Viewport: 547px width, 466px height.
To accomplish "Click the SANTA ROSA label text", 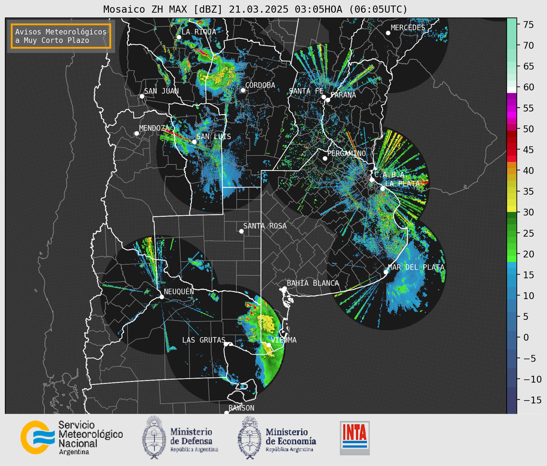I will [265, 226].
